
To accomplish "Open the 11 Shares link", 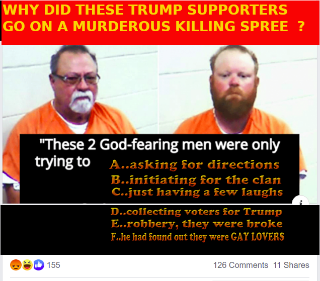I will pyautogui.click(x=291, y=265).
